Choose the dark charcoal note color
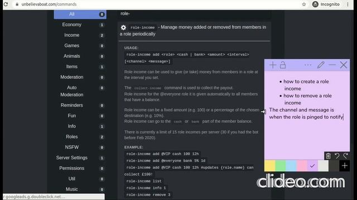This screenshot has height=200, width=357. [x=334, y=166]
